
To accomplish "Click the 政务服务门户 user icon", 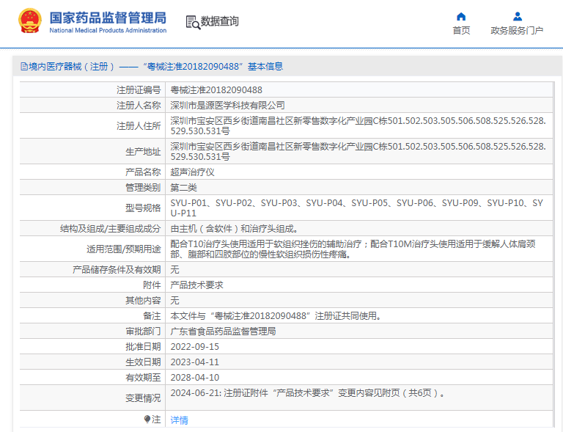I will (518, 17).
